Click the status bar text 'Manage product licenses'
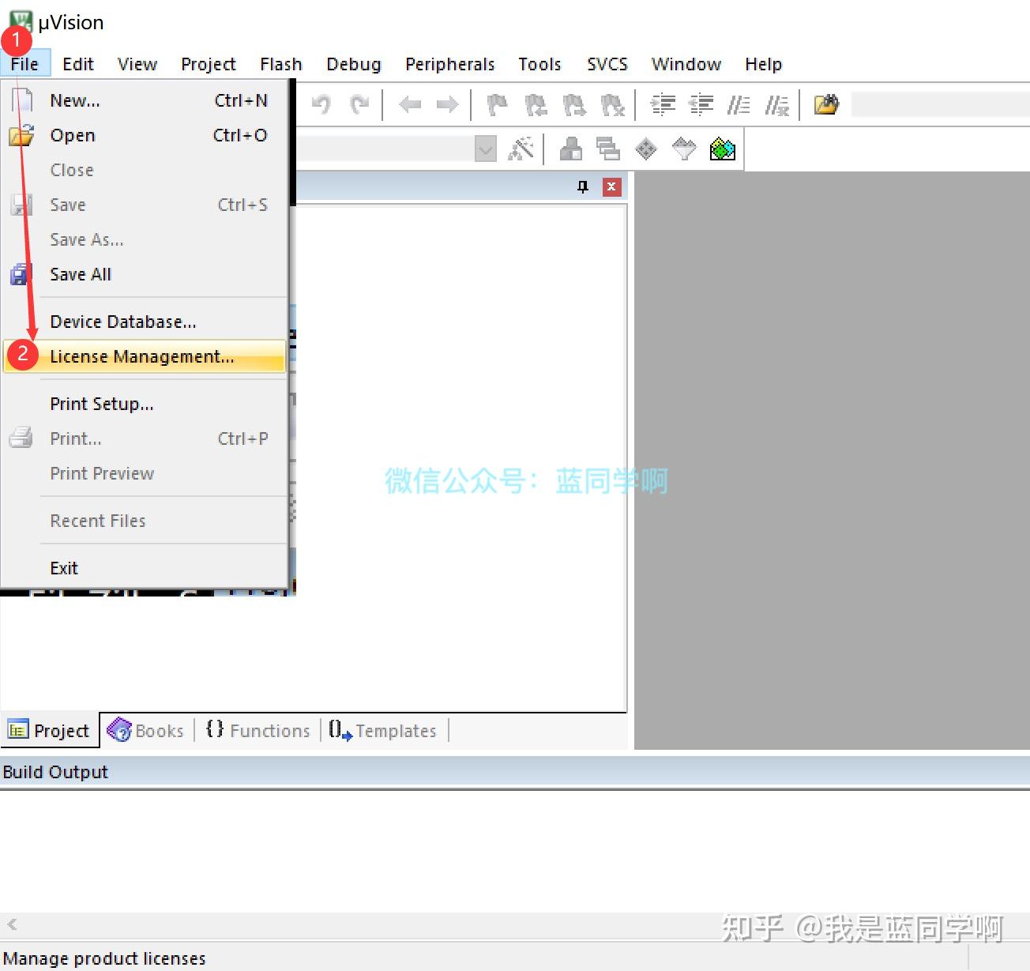This screenshot has width=1030, height=971. [x=104, y=958]
